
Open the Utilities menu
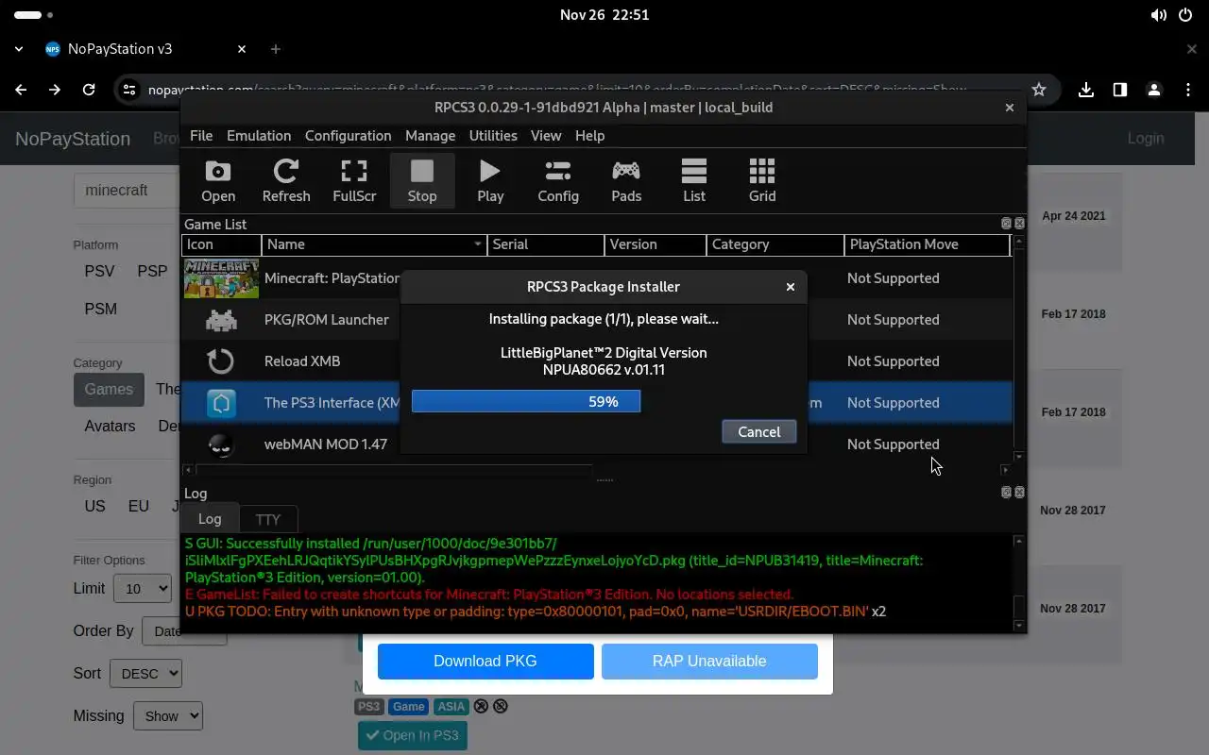tap(493, 136)
